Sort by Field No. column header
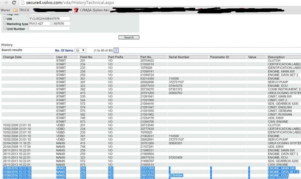 (x=86, y=57)
